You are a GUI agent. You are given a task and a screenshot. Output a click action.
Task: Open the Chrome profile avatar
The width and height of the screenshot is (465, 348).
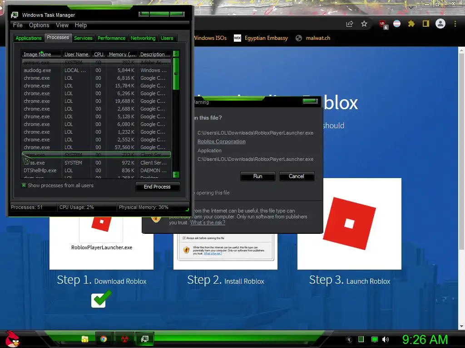pos(440,24)
